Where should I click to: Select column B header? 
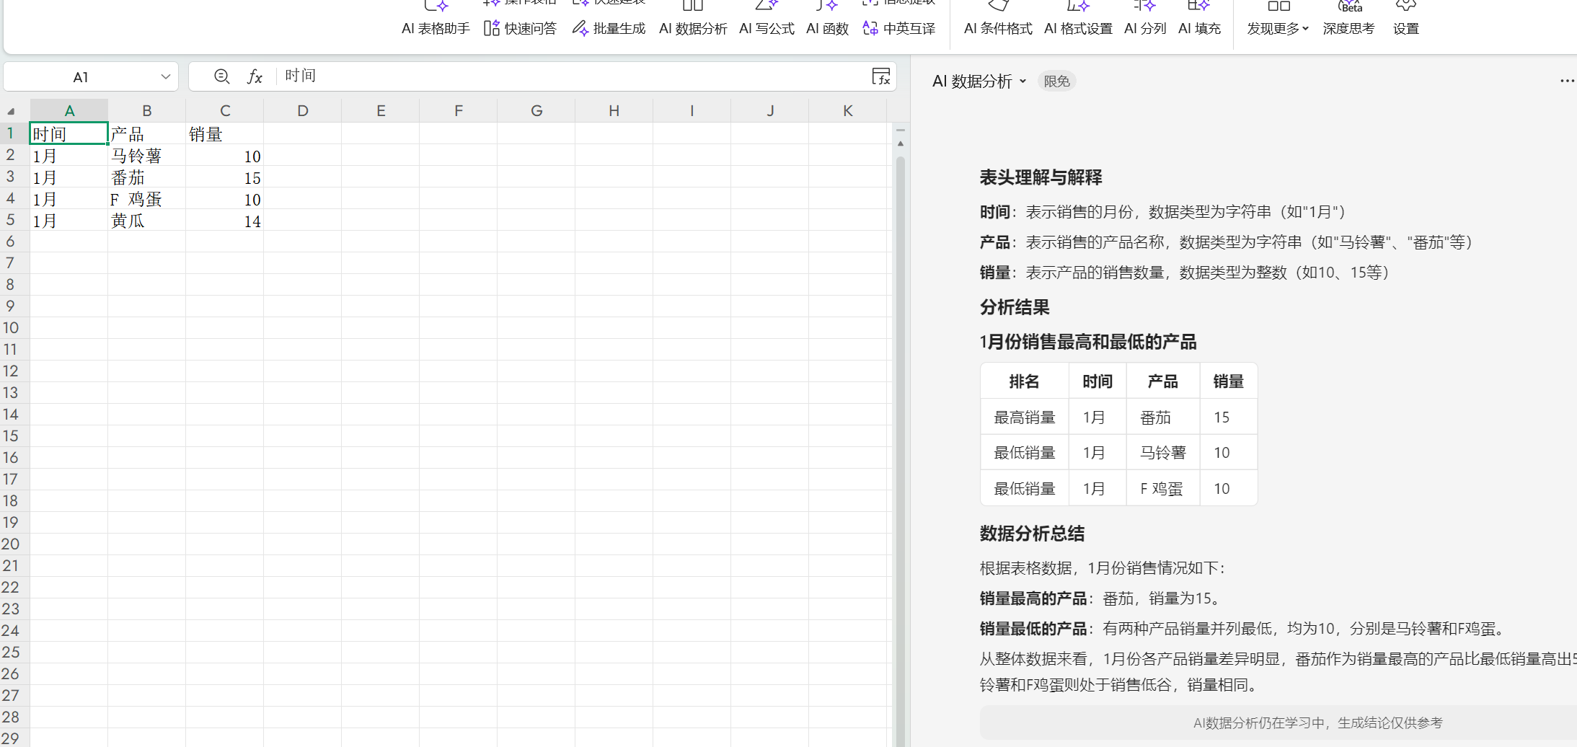tap(147, 110)
